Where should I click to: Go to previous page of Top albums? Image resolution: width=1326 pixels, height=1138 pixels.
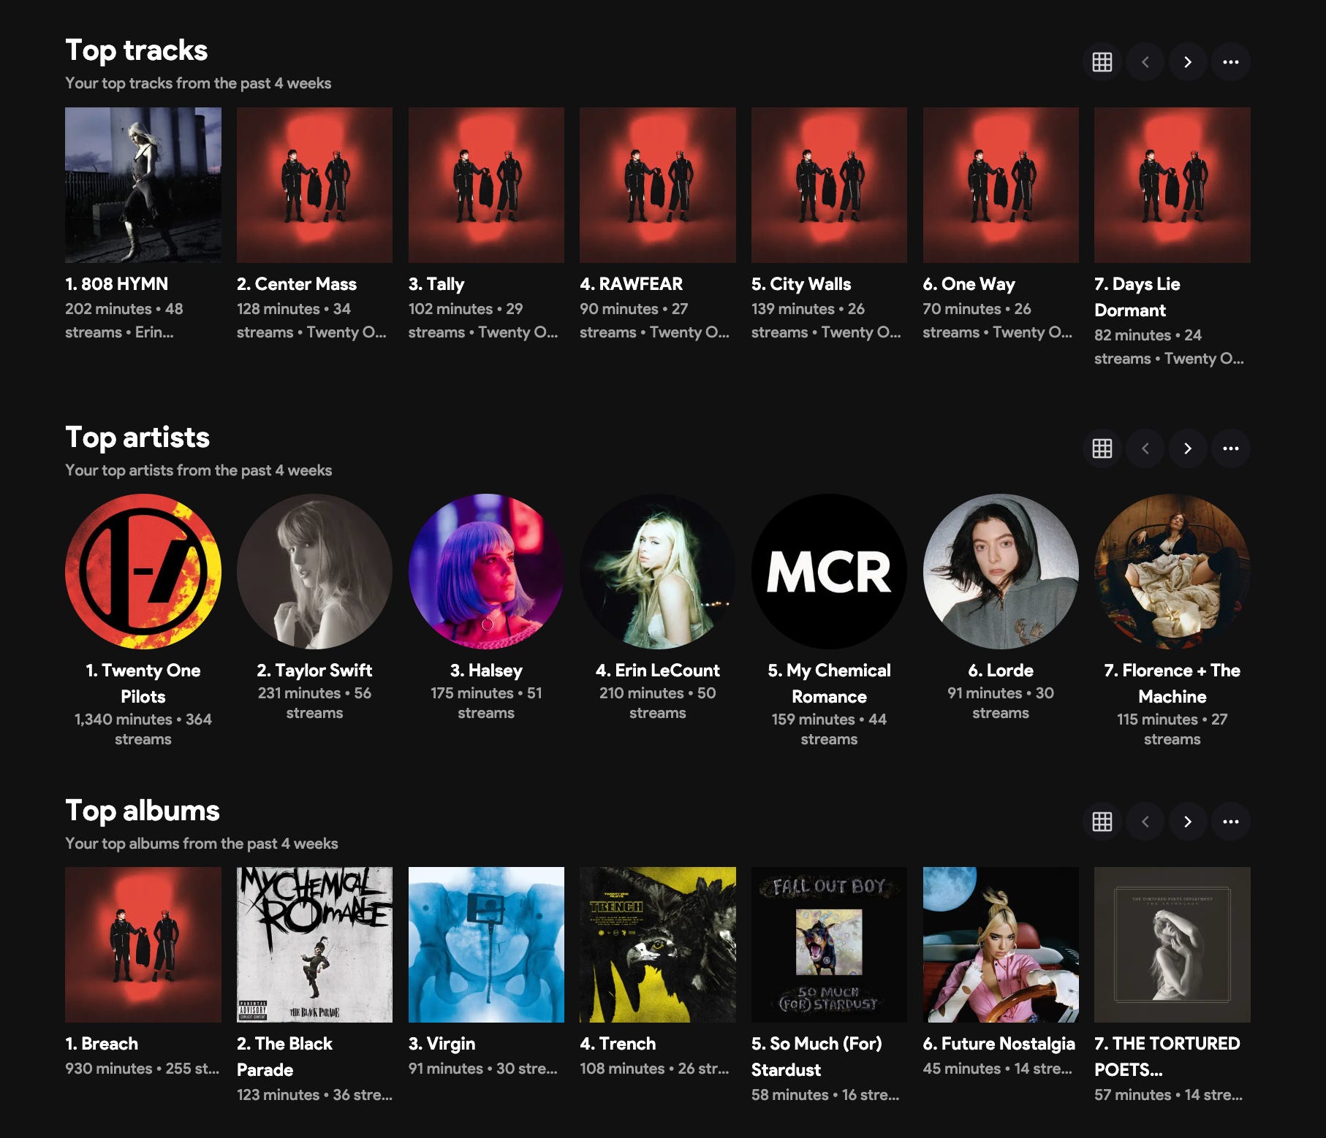point(1145,822)
